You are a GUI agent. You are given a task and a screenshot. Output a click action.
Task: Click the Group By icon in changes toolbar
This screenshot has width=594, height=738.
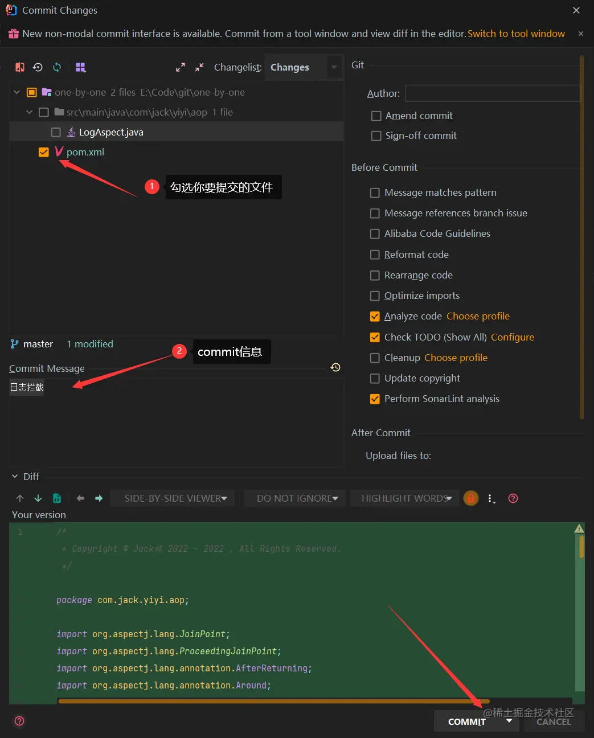tap(81, 67)
